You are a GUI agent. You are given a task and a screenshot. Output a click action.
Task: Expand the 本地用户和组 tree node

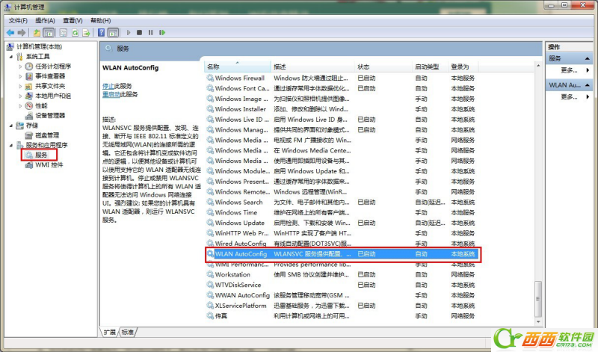point(20,96)
